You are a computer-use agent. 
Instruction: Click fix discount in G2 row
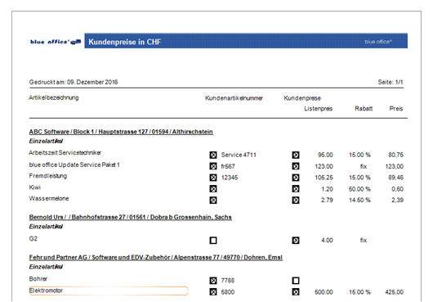click(x=364, y=241)
